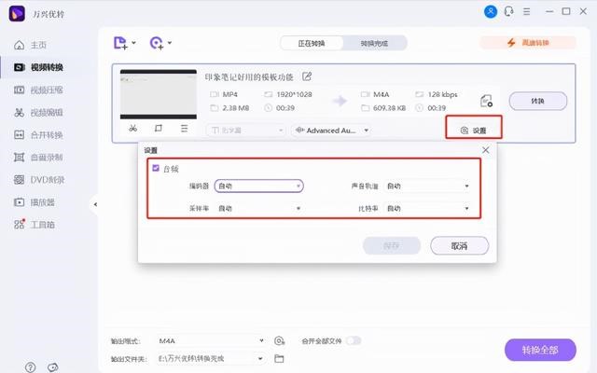597x373 pixels.
Task: Open the hamburger menu in title bar
Action: (526, 12)
